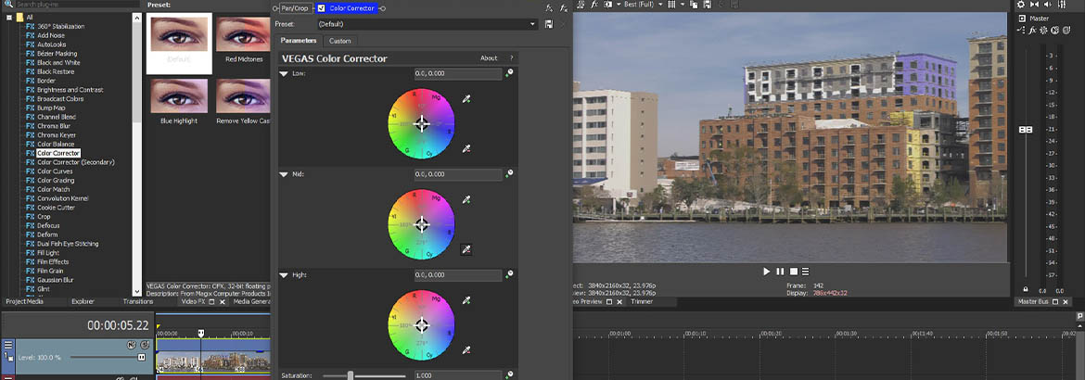
Task: Play the video preview
Action: click(766, 272)
